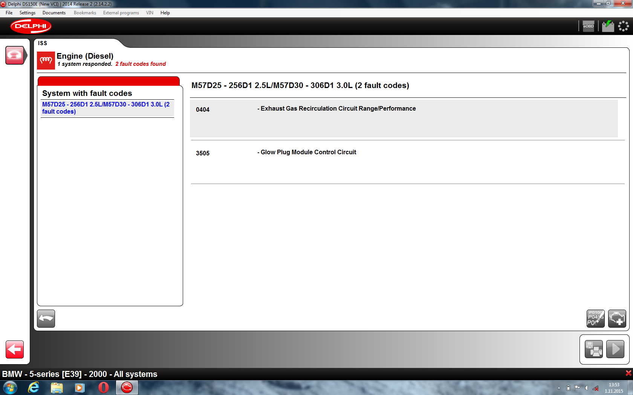
Task: Click the VCI connection dots icon
Action: [624, 26]
